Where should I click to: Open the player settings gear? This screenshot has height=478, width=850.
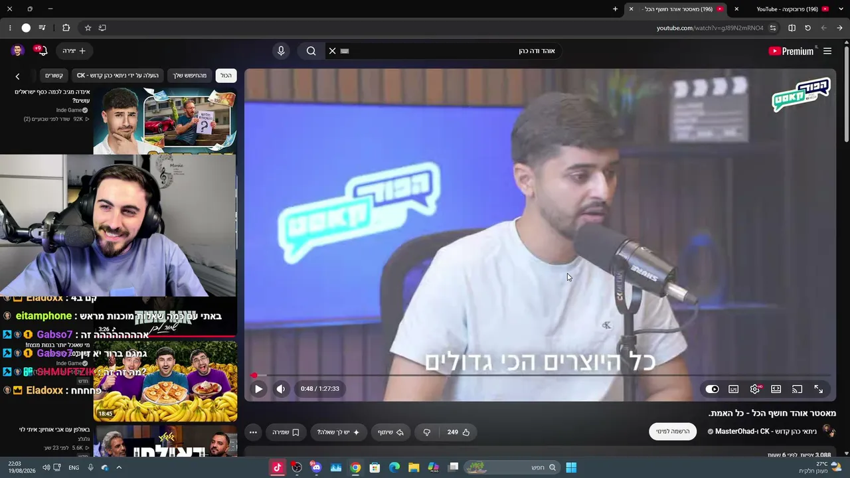click(x=754, y=389)
